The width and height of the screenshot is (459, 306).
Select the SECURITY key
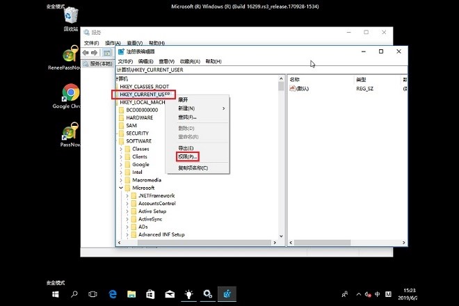click(x=137, y=134)
